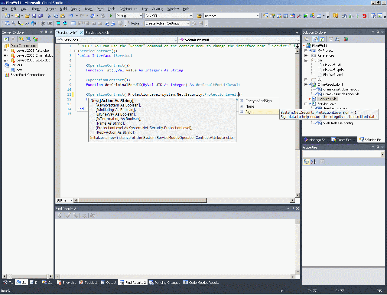Toggle auto-hide pin on Find Results panel
Viewport: 387px width, 295px height.
pyautogui.click(x=293, y=208)
